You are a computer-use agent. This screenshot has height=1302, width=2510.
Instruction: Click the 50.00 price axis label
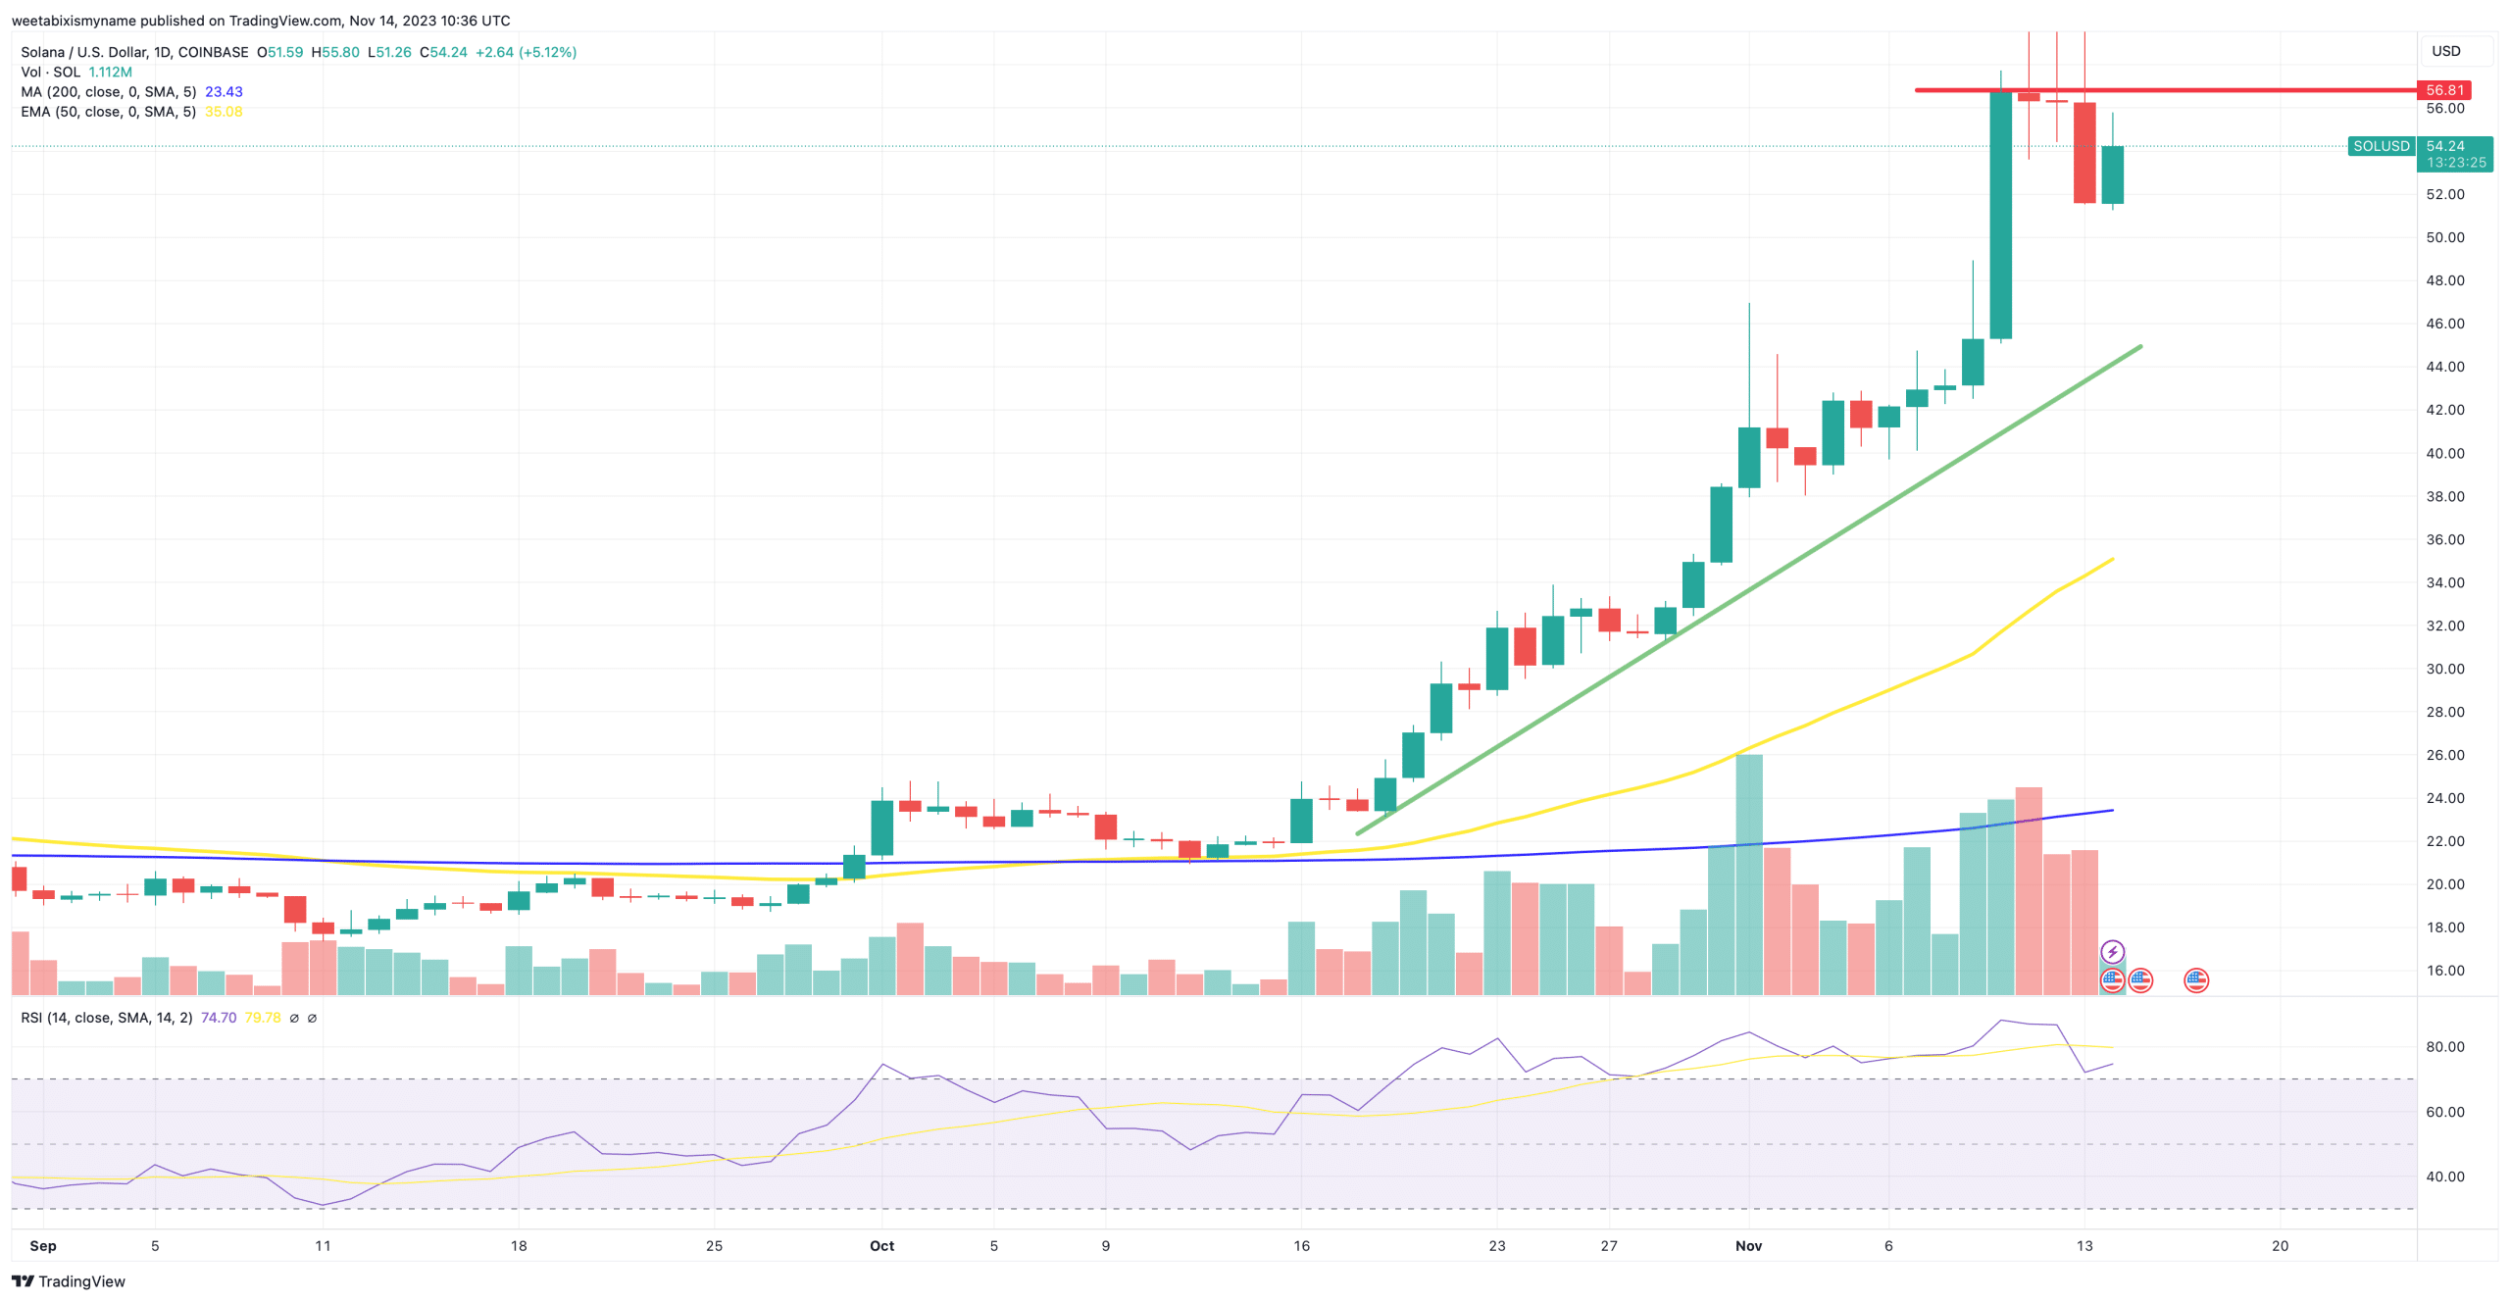[x=2445, y=237]
